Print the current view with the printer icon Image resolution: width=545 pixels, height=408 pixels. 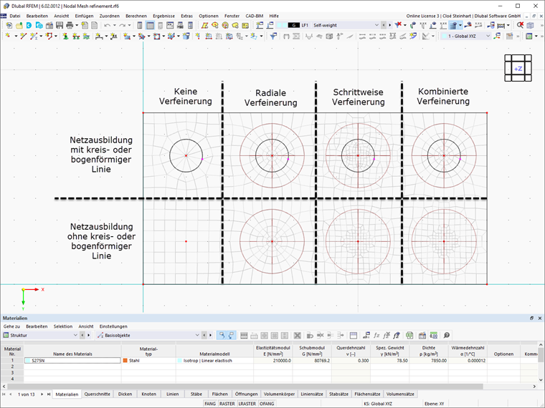coord(70,25)
